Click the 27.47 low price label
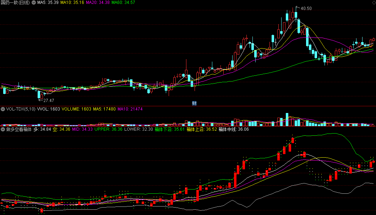 pos(49,101)
